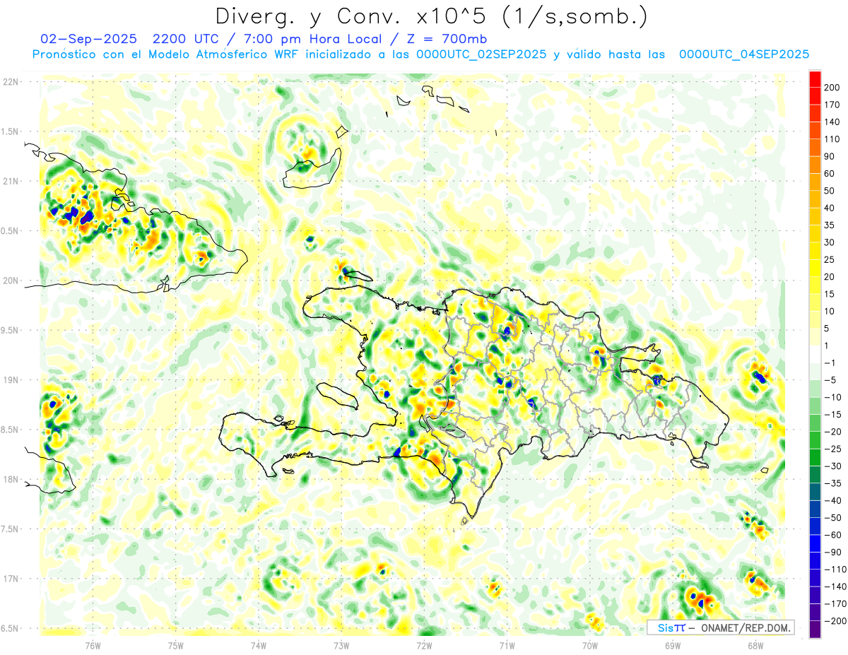Viewport: 848px width, 655px height.
Task: Click the 20N latitude label
Action: tap(11, 281)
